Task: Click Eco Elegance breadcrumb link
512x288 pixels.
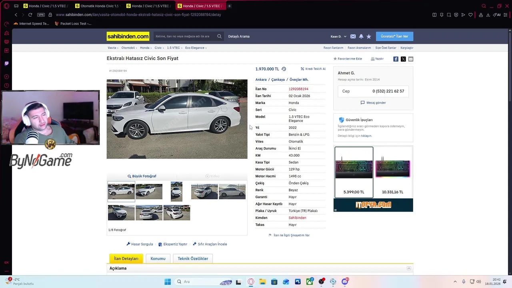Action: (195, 48)
